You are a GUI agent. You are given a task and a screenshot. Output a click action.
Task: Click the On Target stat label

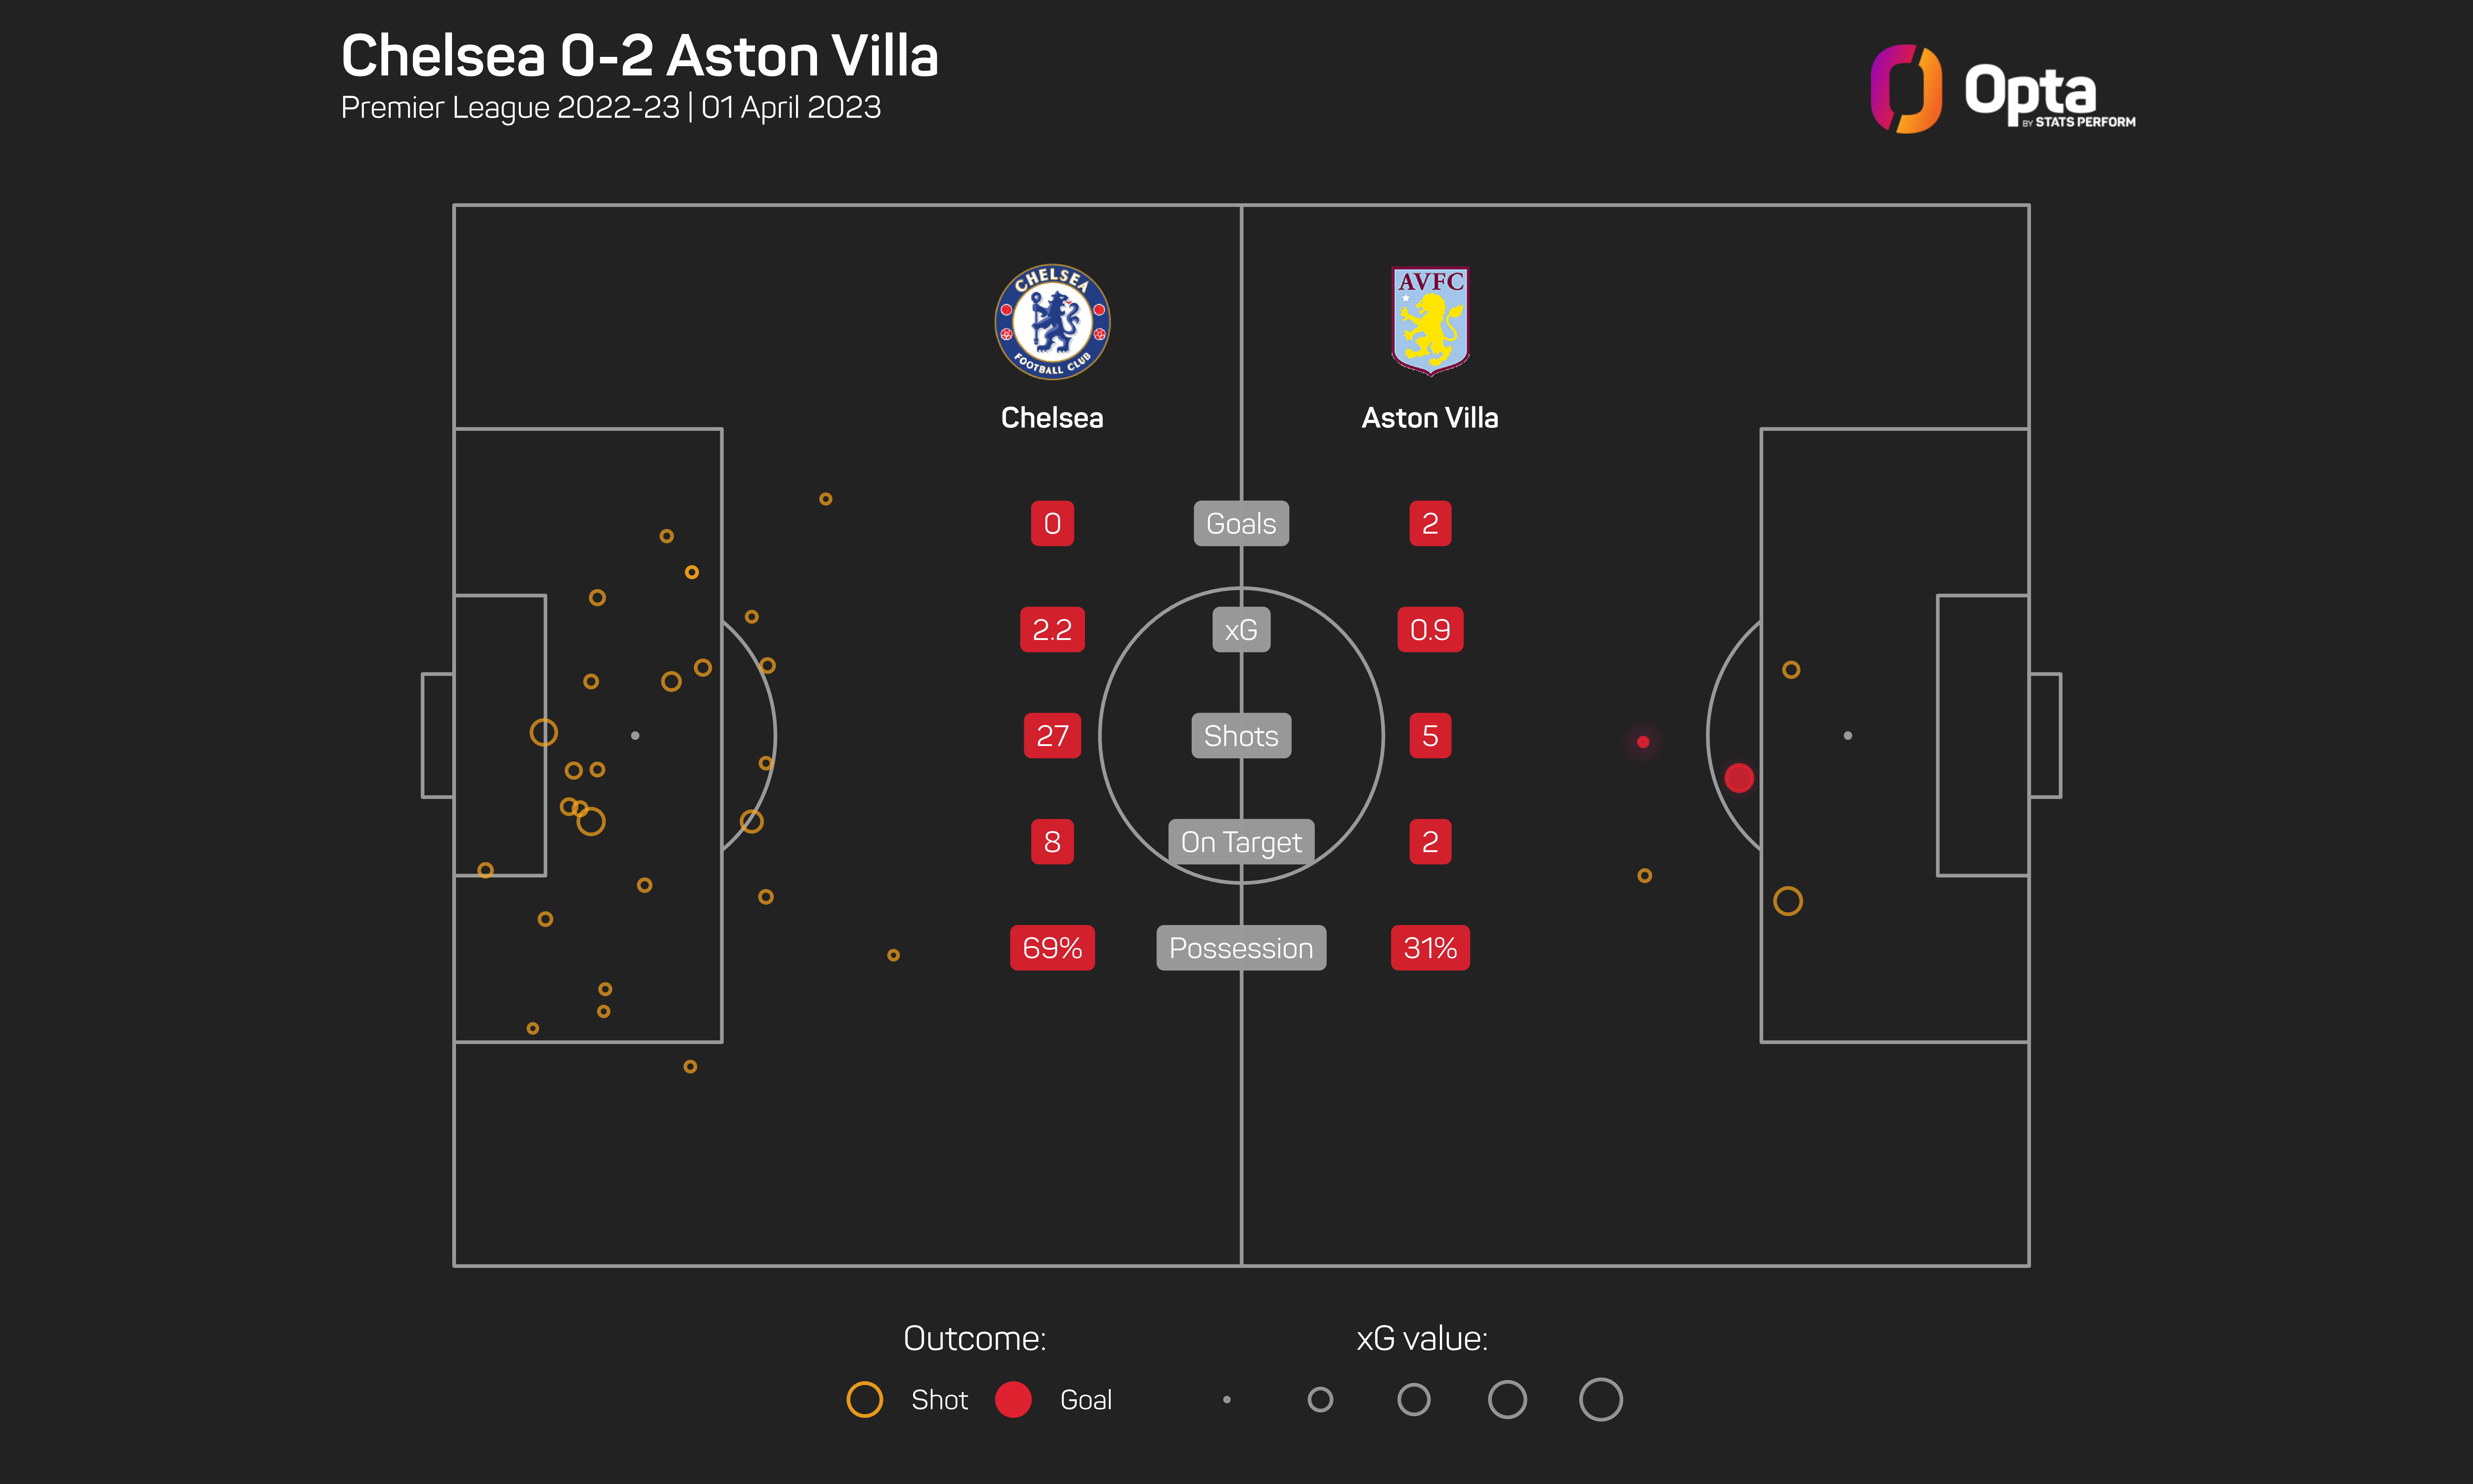click(1241, 842)
